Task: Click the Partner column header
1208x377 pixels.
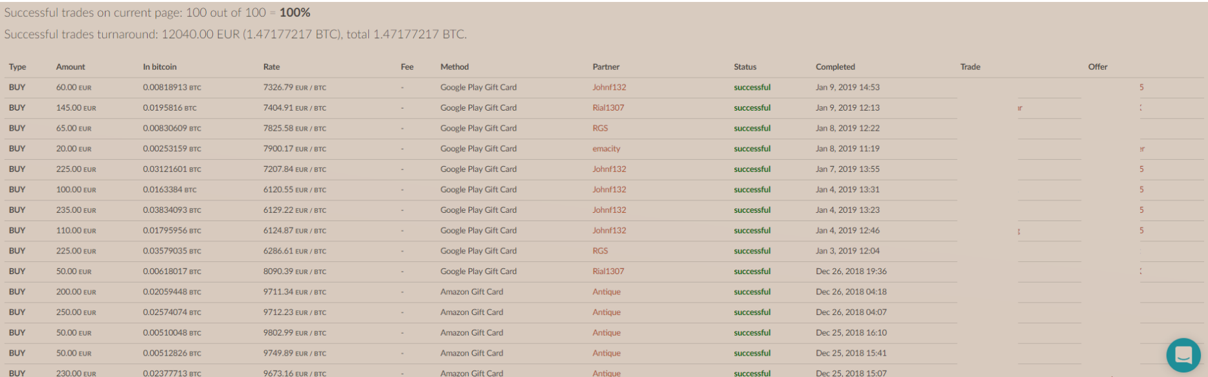Action: click(606, 67)
